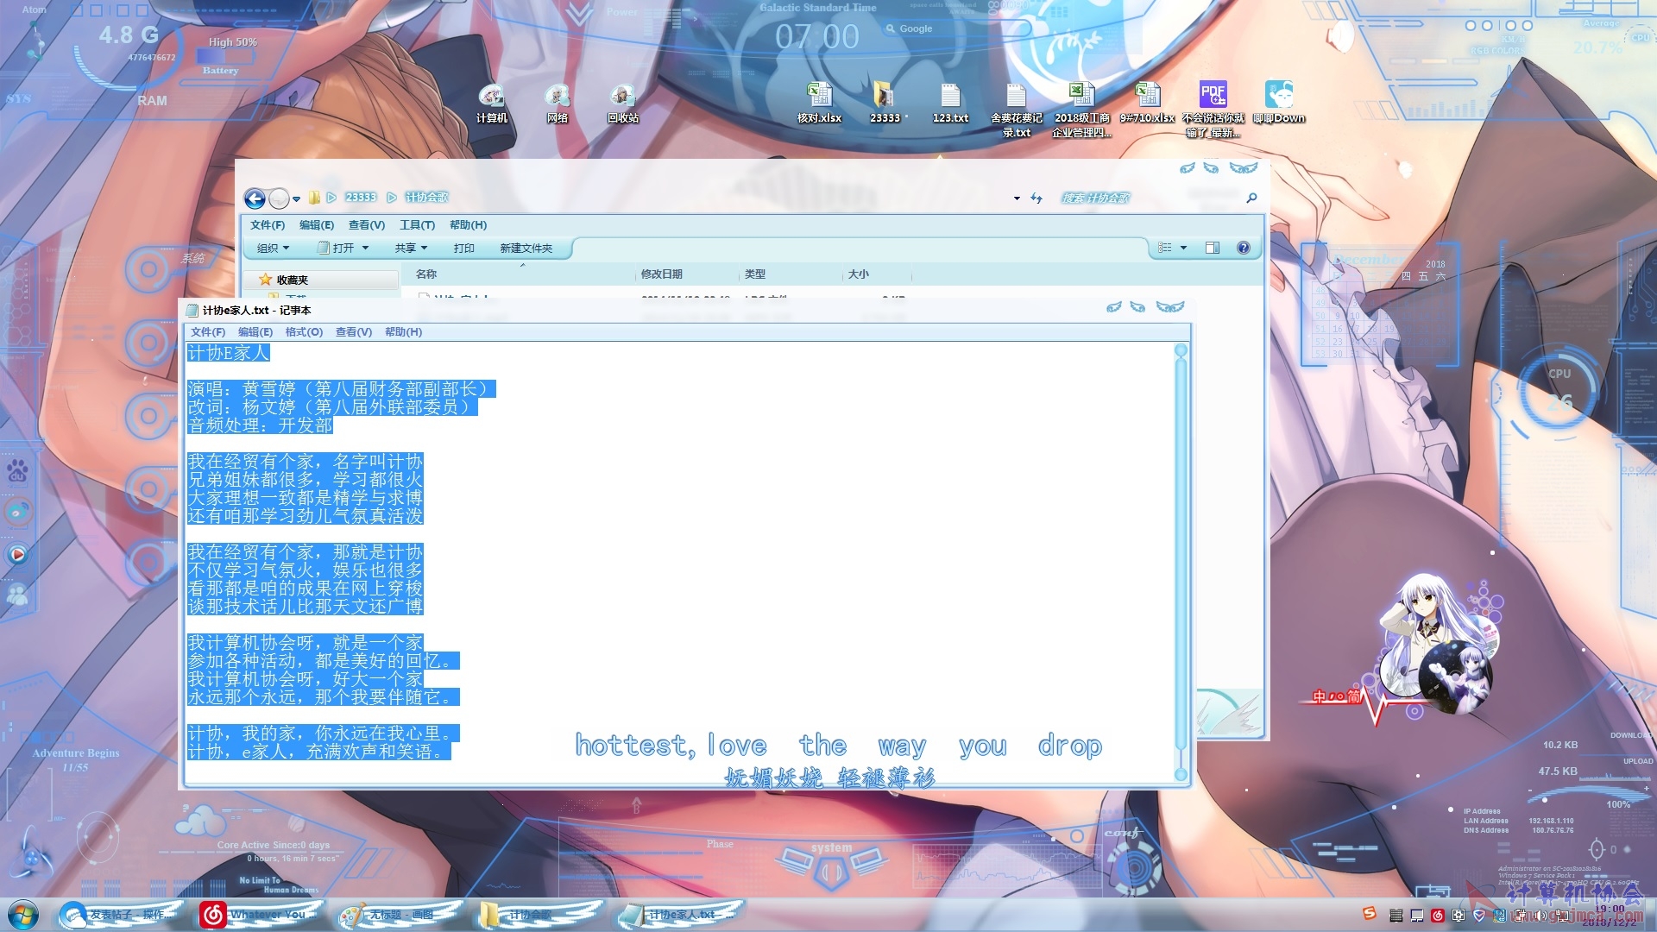The width and height of the screenshot is (1657, 932).
Task: Click the Explorer forward arrow button
Action: coord(279,198)
